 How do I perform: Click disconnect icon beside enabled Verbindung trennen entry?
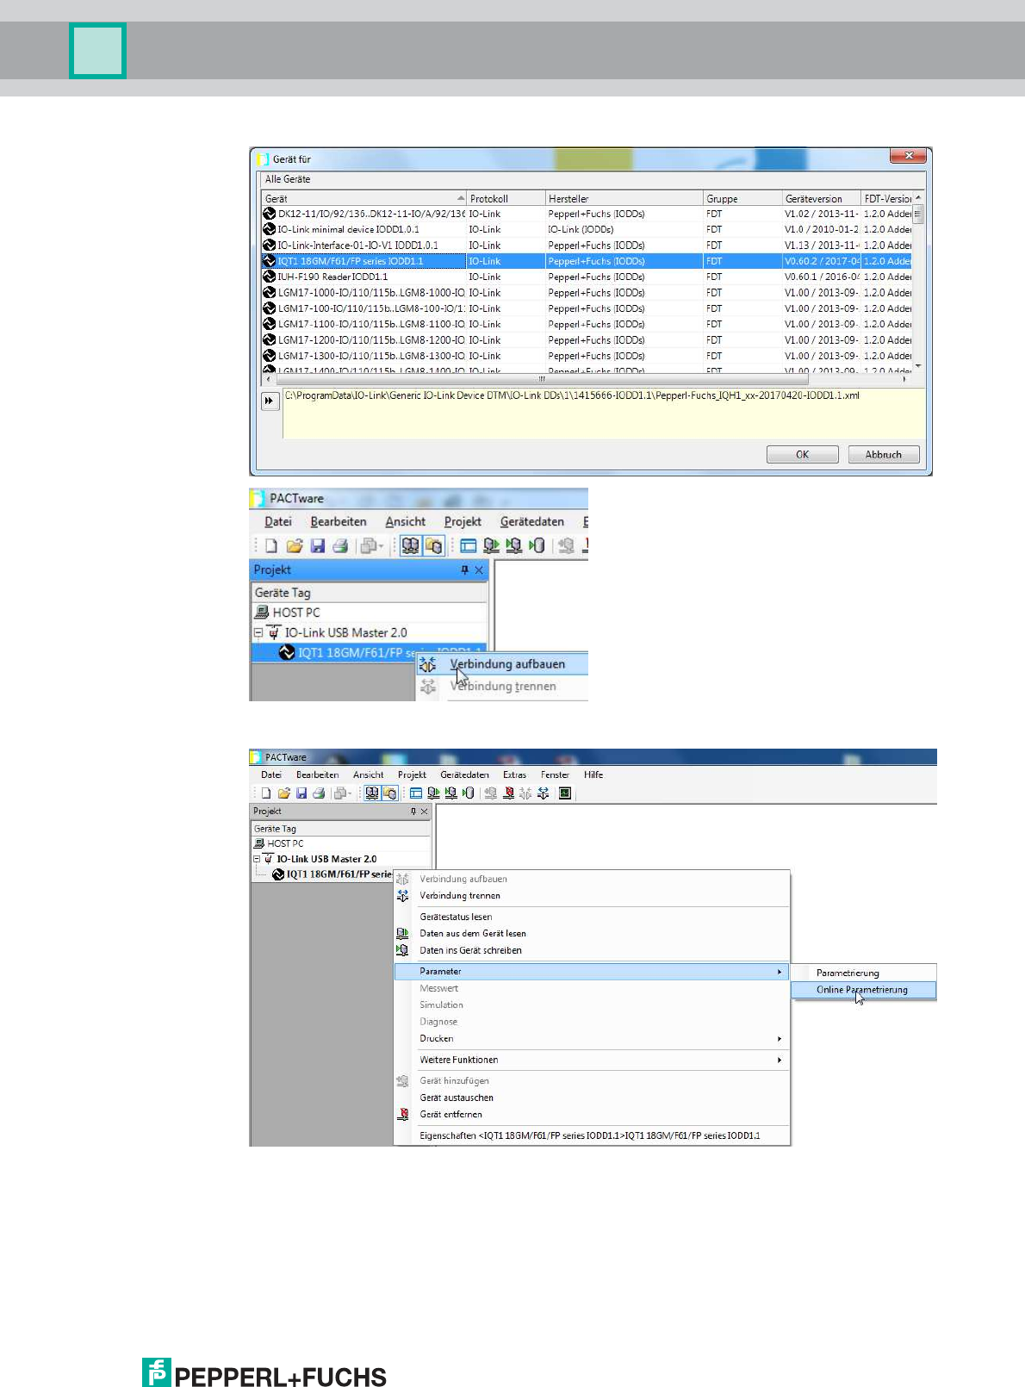pyautogui.click(x=402, y=896)
